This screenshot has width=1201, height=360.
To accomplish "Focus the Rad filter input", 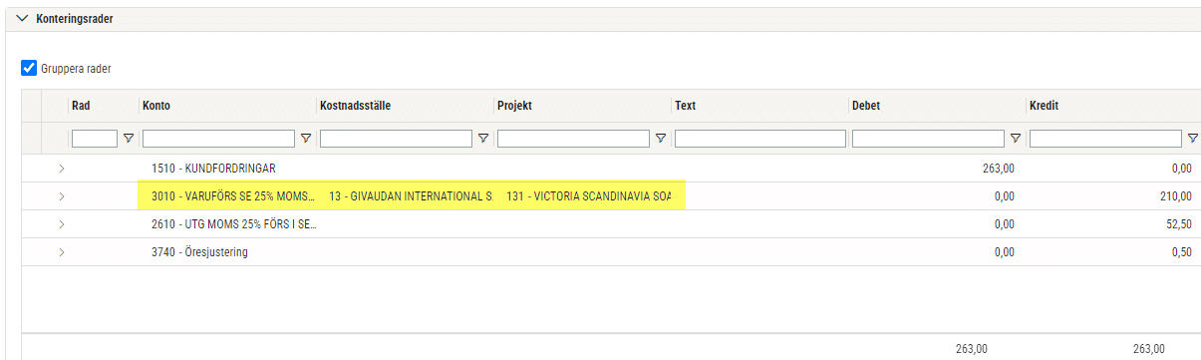I will [x=95, y=139].
